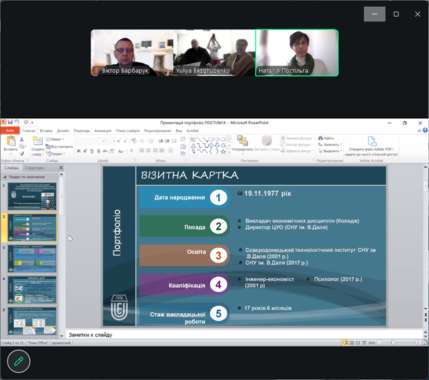Viewport: 429px width, 380px height.
Task: Select Віктор Барбарук video tile
Action: [132, 53]
